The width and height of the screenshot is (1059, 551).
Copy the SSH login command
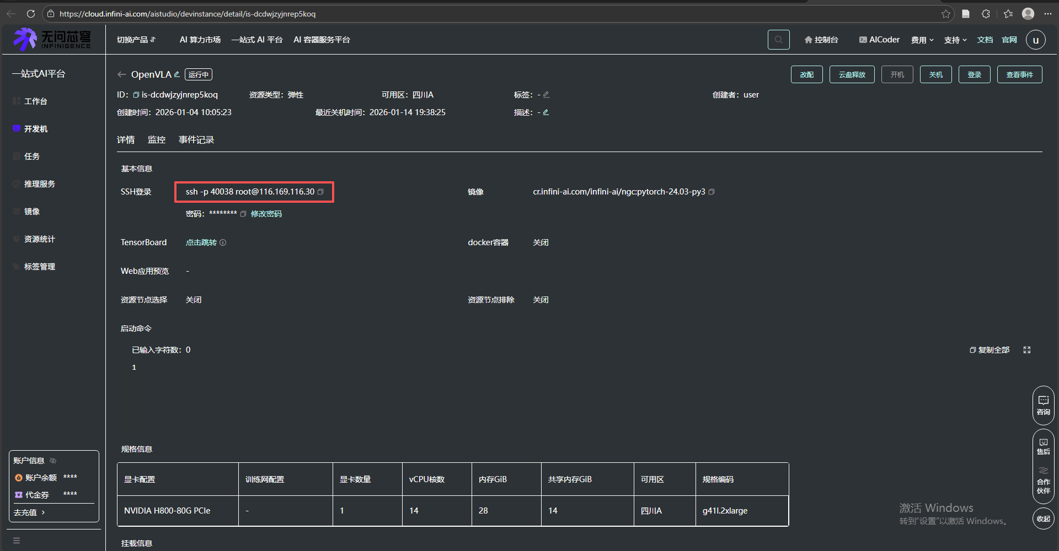pos(320,192)
